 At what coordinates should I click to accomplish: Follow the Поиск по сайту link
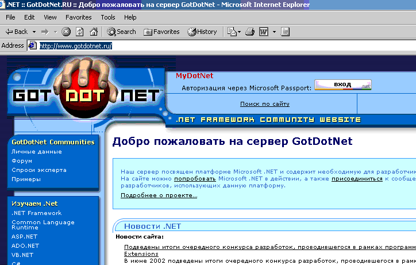pos(264,104)
